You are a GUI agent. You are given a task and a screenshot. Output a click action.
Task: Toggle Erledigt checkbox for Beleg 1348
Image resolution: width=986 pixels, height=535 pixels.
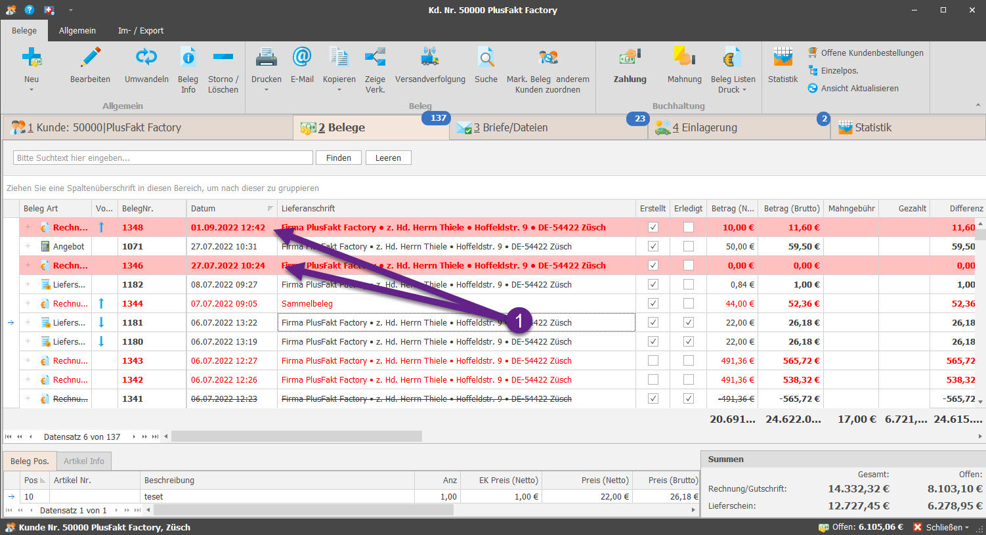tap(688, 227)
